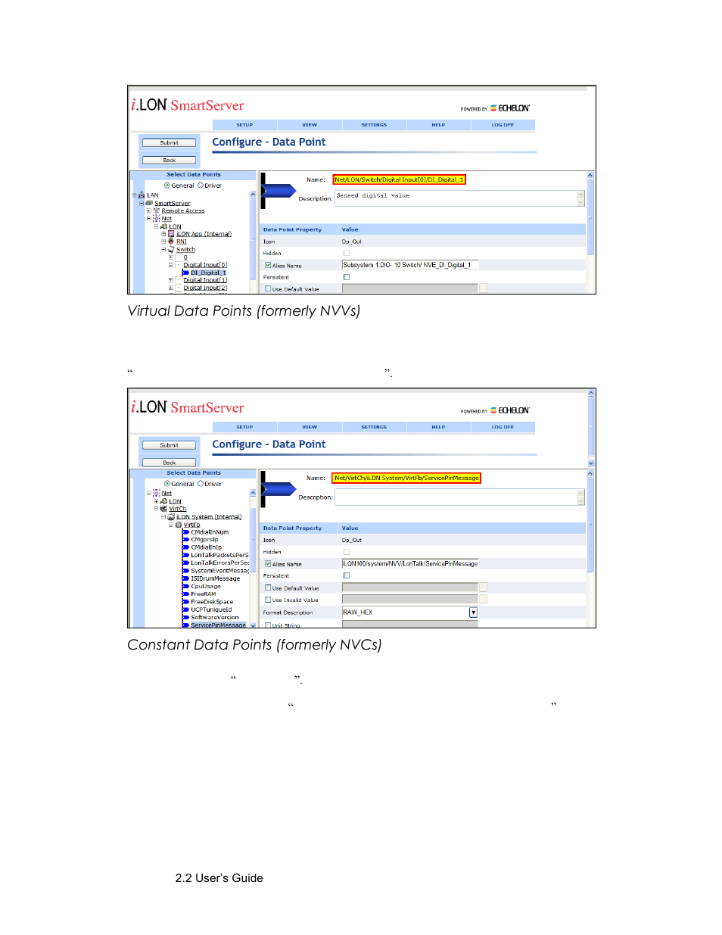
Task: Click Back button in ServicePinMessage screenshot
Action: [x=170, y=463]
